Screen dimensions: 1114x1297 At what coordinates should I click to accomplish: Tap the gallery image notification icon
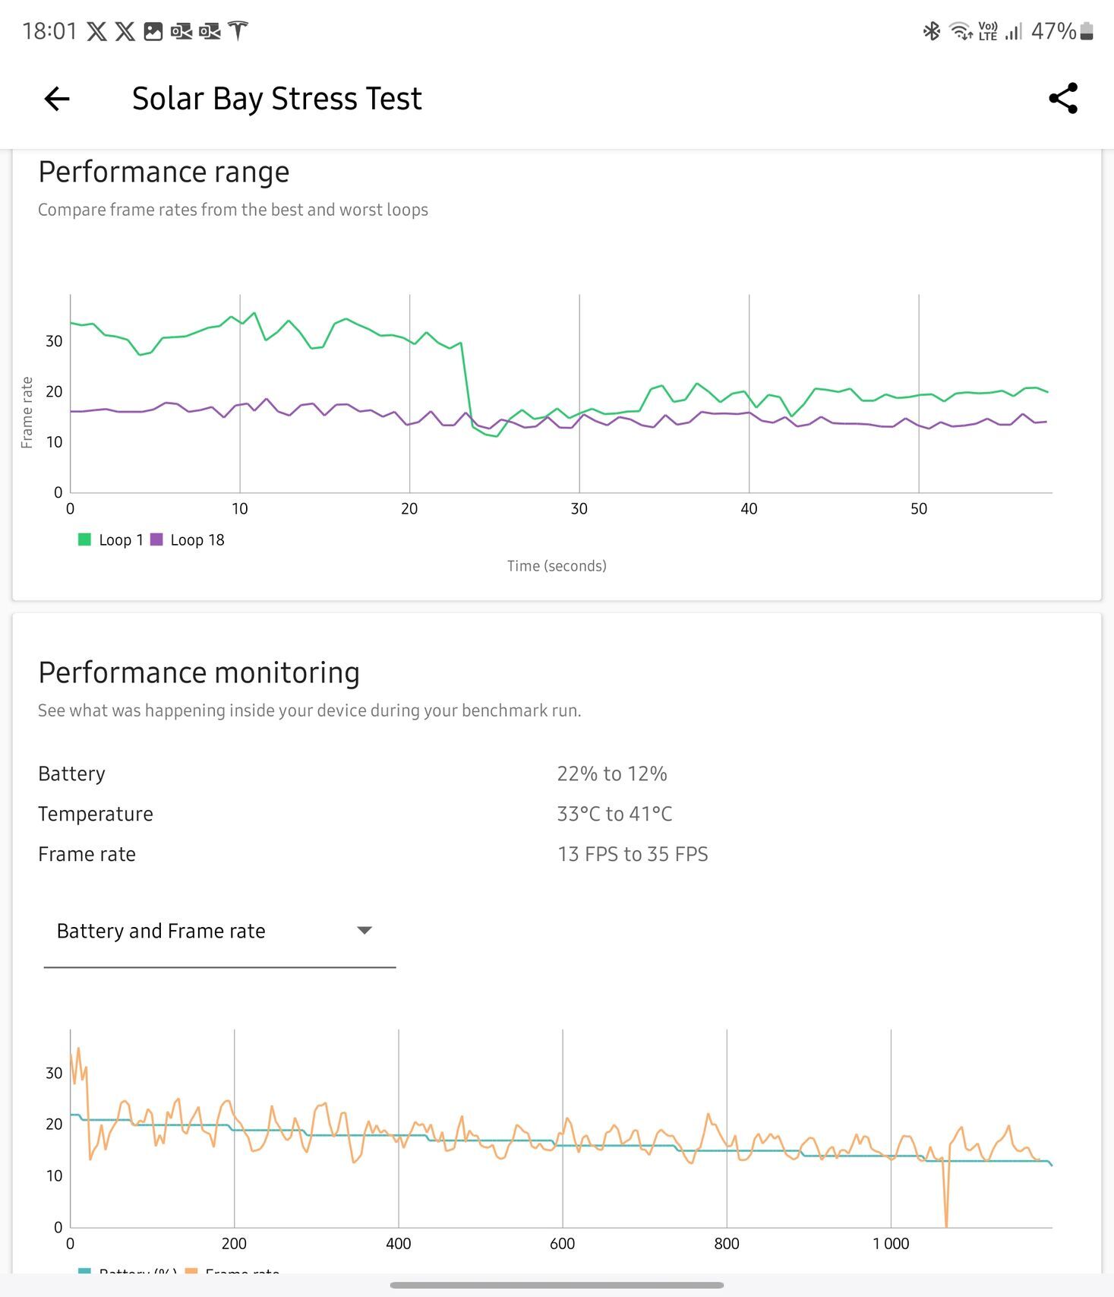tap(153, 31)
